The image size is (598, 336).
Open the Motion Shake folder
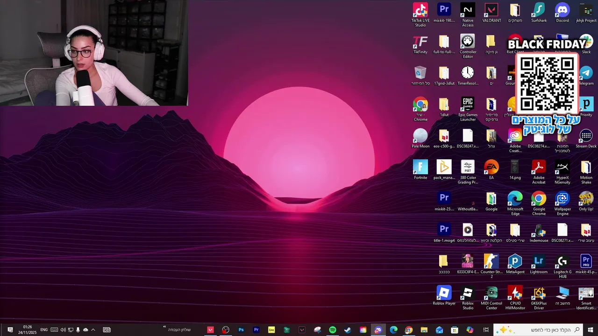(x=586, y=172)
